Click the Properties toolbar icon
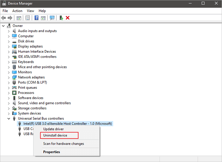 pyautogui.click(x=28, y=18)
